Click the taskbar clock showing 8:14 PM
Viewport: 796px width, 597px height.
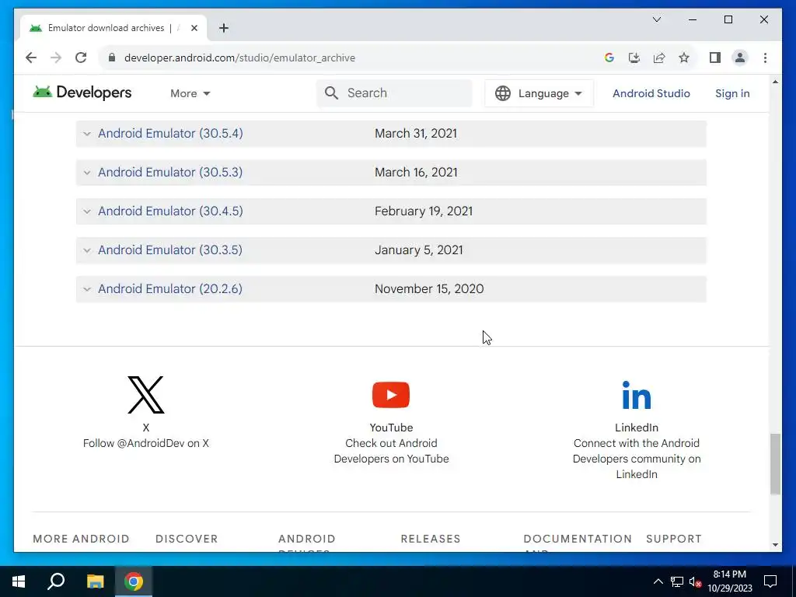pos(729,581)
